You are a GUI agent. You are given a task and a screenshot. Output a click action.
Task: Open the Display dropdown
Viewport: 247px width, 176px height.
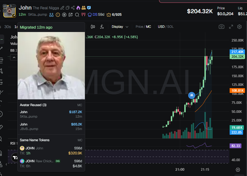tap(120, 27)
